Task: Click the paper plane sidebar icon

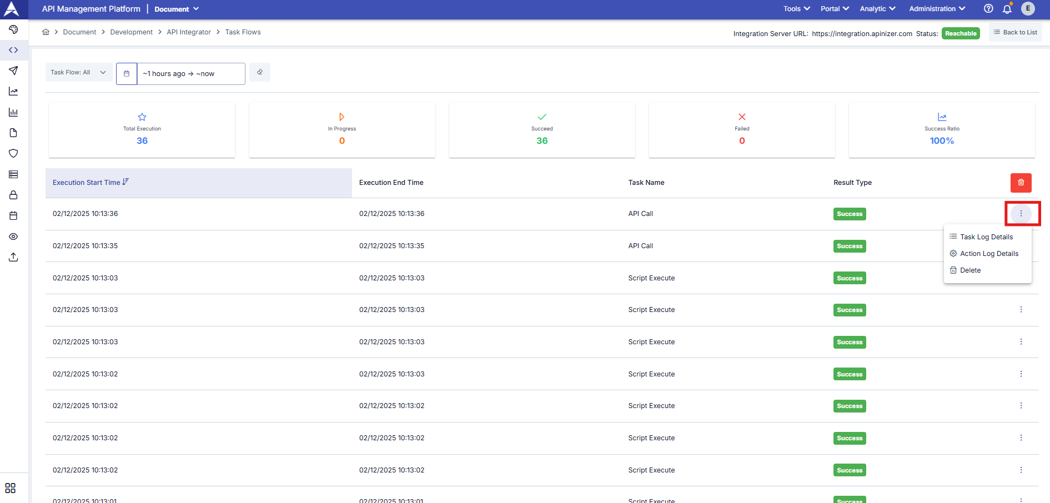Action: [x=13, y=71]
